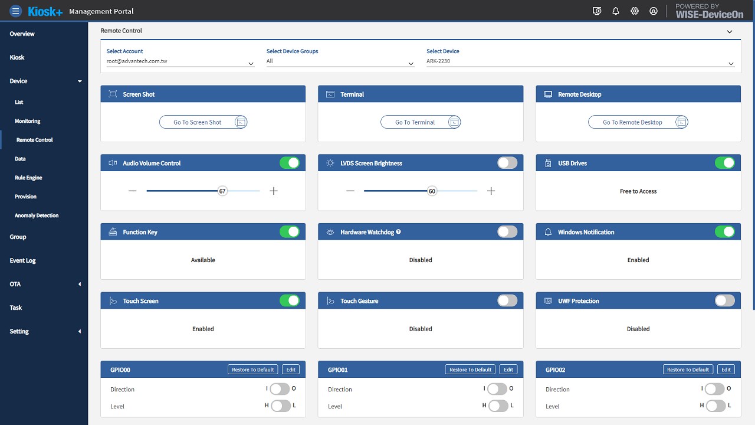Image resolution: width=755 pixels, height=425 pixels.
Task: Click the LVDS brightness sun icon
Action: tap(330, 163)
